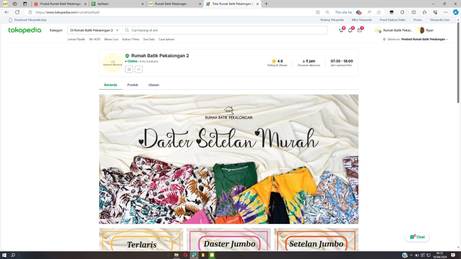Expand the 'Di Rumah Batik Pekalongan 2' dropdown
The width and height of the screenshot is (461, 259).
point(95,30)
